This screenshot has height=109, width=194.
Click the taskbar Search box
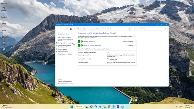pyautogui.click(x=79, y=107)
